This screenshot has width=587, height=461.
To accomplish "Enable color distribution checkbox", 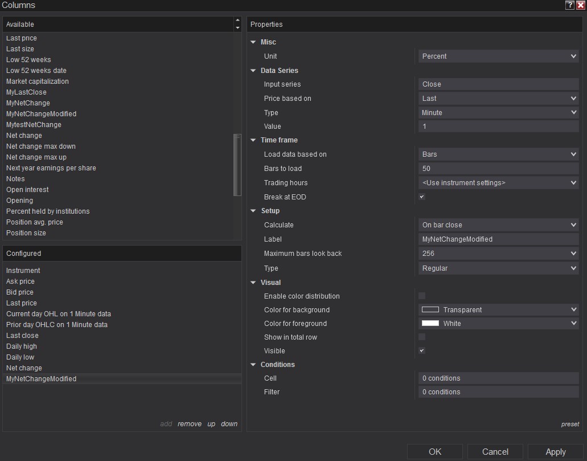I will (x=422, y=296).
